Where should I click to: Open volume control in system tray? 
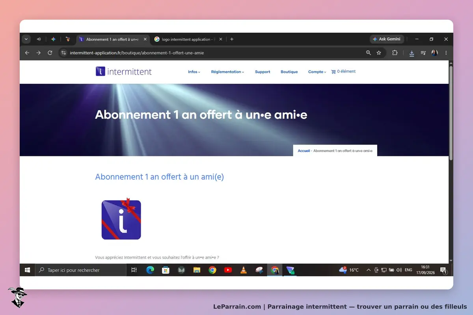(x=399, y=270)
